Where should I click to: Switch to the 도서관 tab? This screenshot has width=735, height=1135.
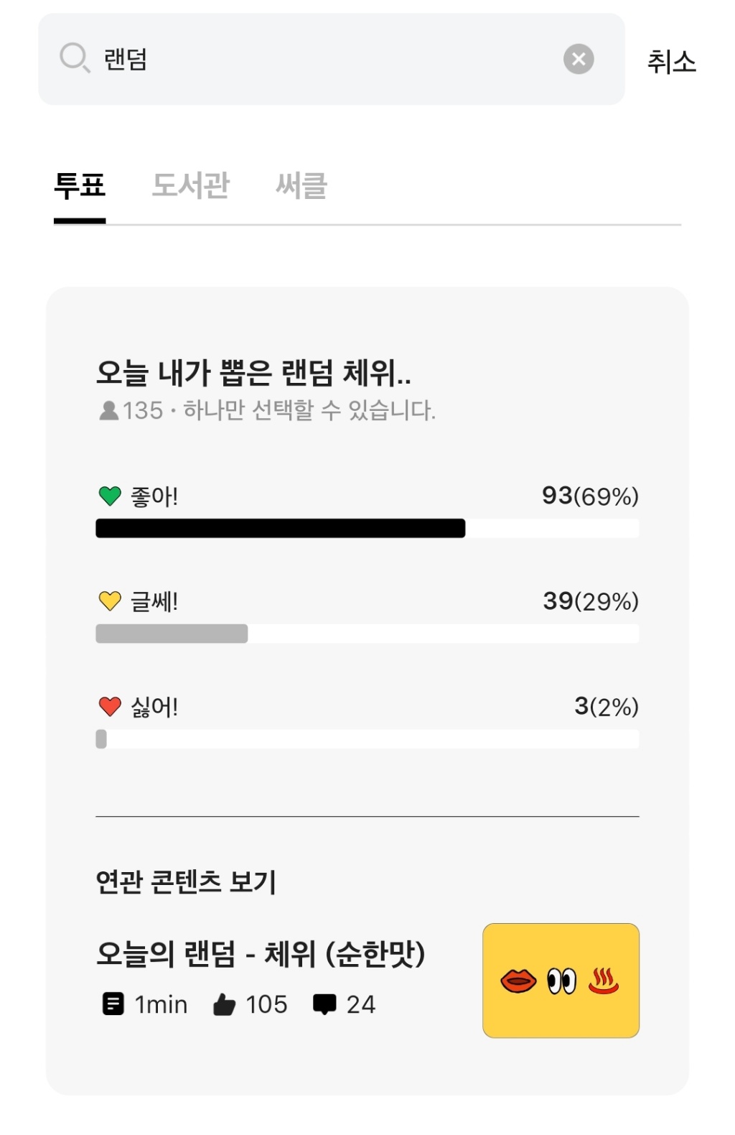coord(191,185)
